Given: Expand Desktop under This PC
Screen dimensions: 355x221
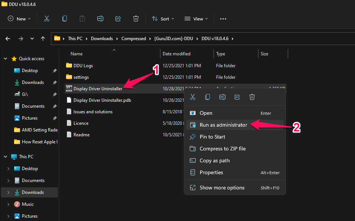Looking at the screenshot, I should coord(9,169).
